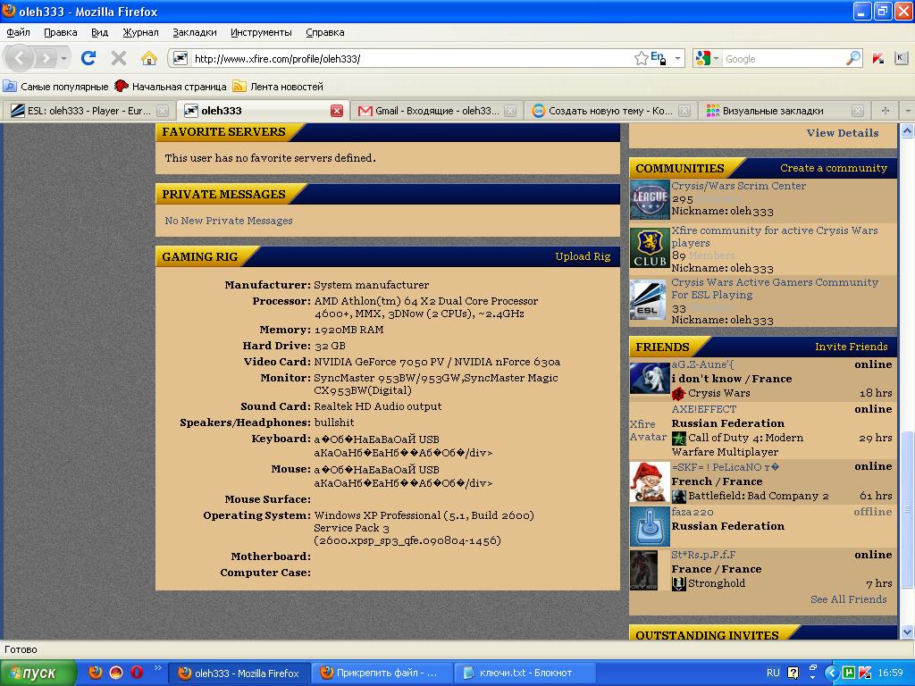The width and height of the screenshot is (915, 686).
Task: Open Crysis/Wars Scrim Center community
Action: pyautogui.click(x=738, y=186)
